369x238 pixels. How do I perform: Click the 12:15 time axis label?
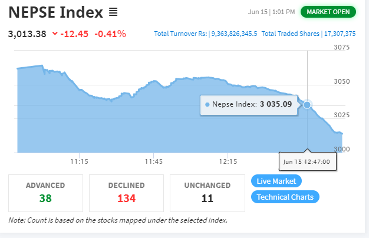(x=228, y=161)
